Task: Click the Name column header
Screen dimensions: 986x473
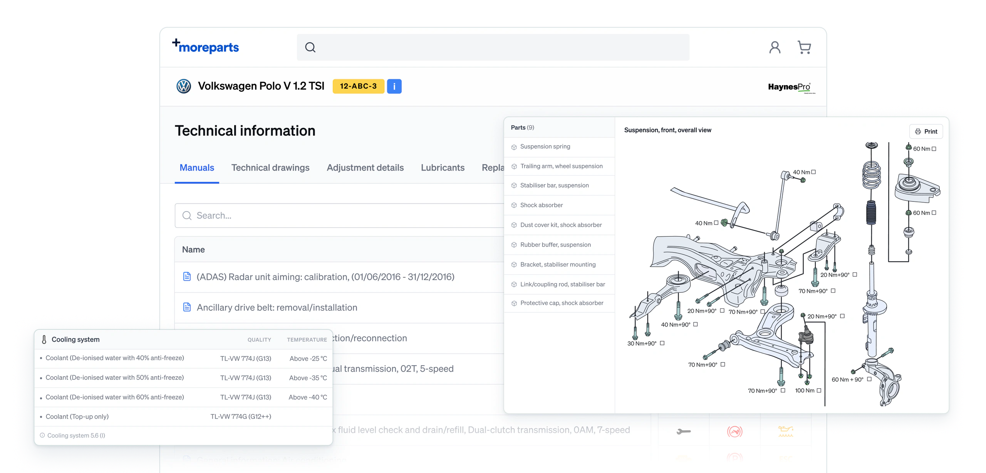Action: click(x=193, y=250)
